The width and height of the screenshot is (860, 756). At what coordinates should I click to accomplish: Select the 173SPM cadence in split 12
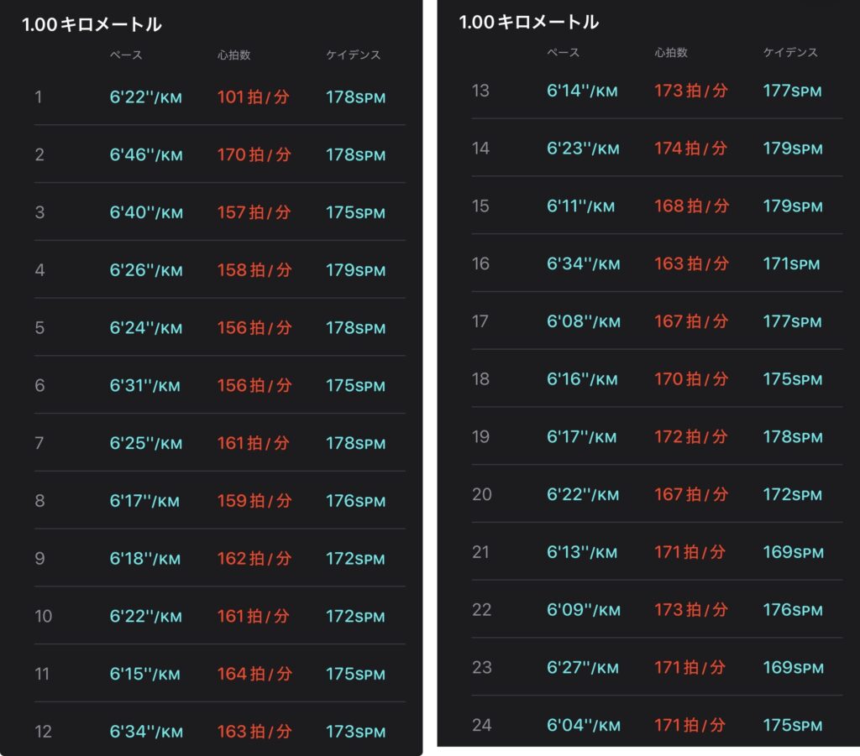click(x=355, y=731)
